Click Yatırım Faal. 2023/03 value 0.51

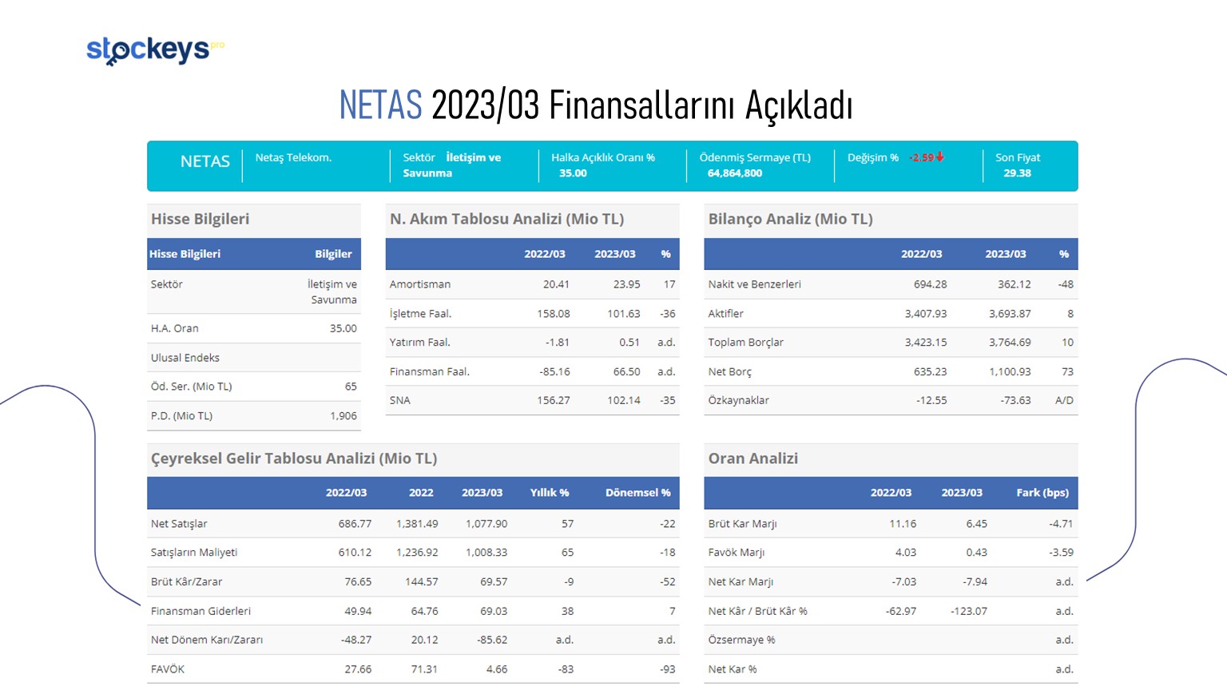(x=629, y=342)
